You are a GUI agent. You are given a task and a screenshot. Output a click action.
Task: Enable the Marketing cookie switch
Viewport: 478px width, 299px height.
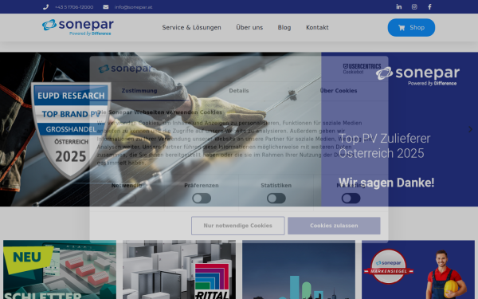pyautogui.click(x=351, y=199)
